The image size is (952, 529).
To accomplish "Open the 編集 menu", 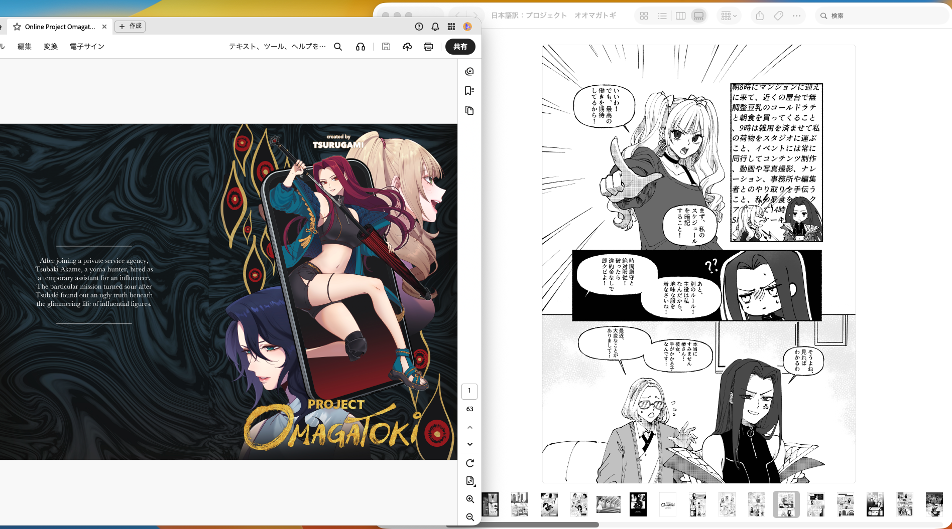I will 25,47.
